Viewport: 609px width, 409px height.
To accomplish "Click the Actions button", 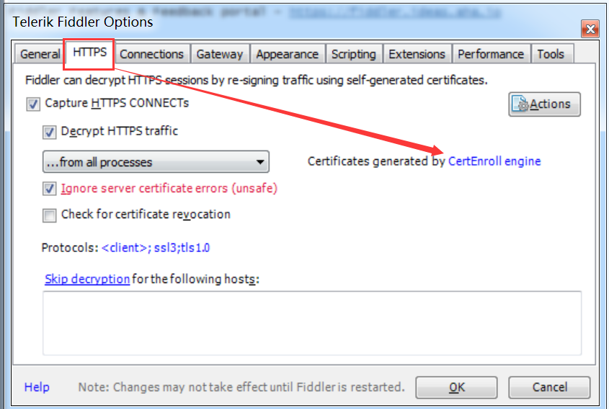I will pos(545,104).
